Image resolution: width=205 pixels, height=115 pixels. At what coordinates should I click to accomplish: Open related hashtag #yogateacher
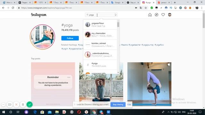(135, 45)
